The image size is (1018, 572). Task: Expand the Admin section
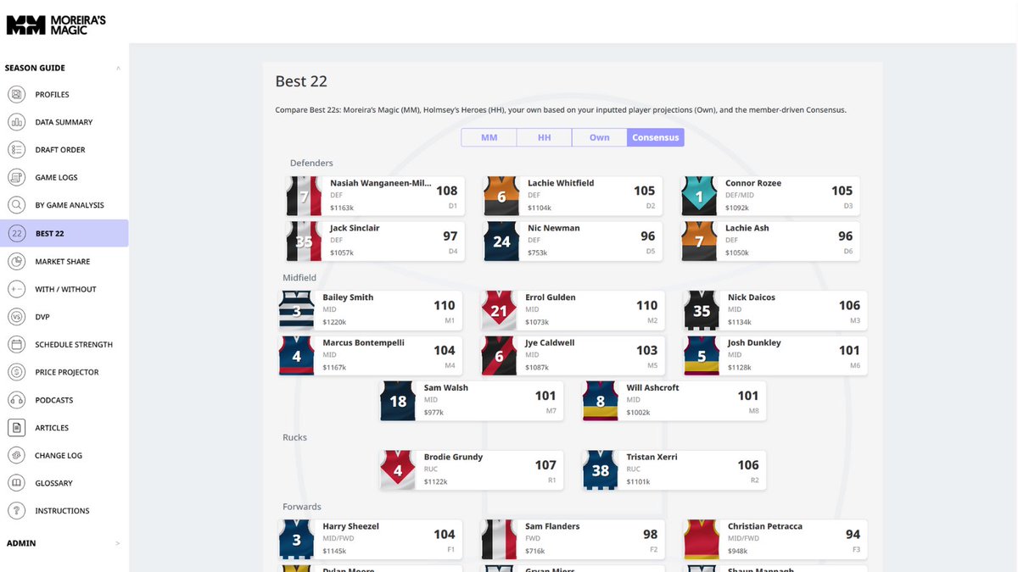[x=118, y=543]
